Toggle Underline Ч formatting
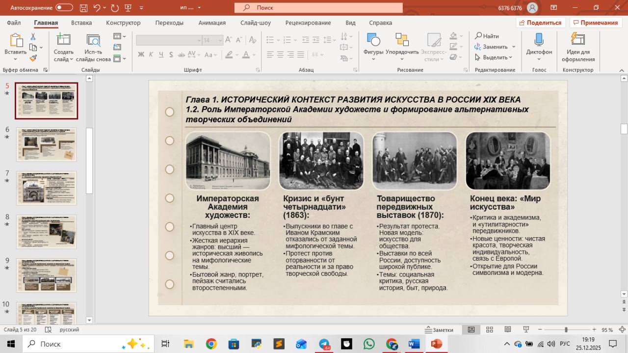628x353 pixels. point(161,54)
